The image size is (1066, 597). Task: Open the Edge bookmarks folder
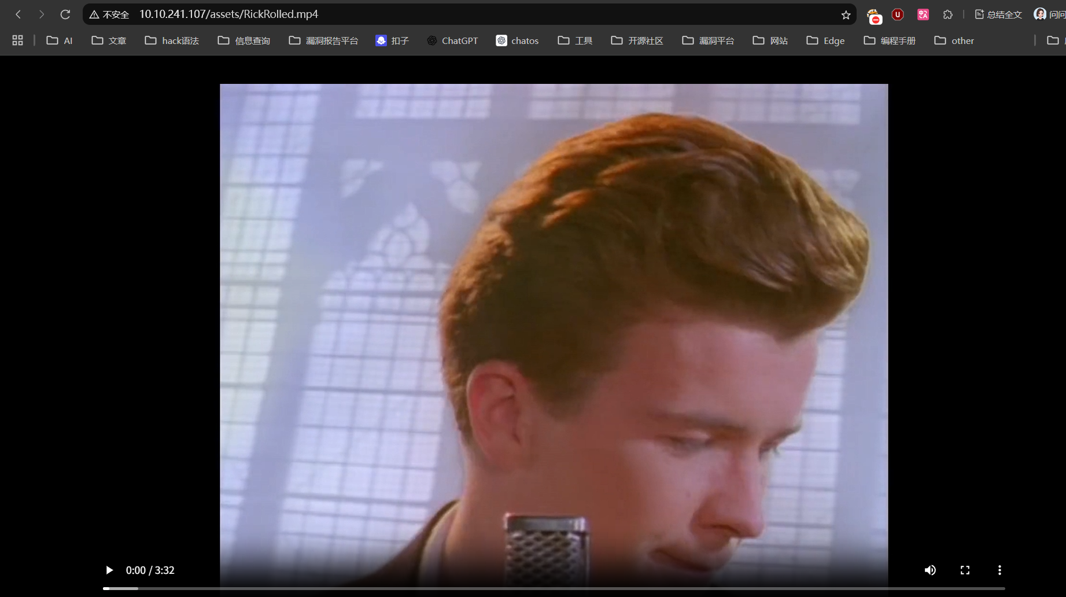tap(825, 40)
